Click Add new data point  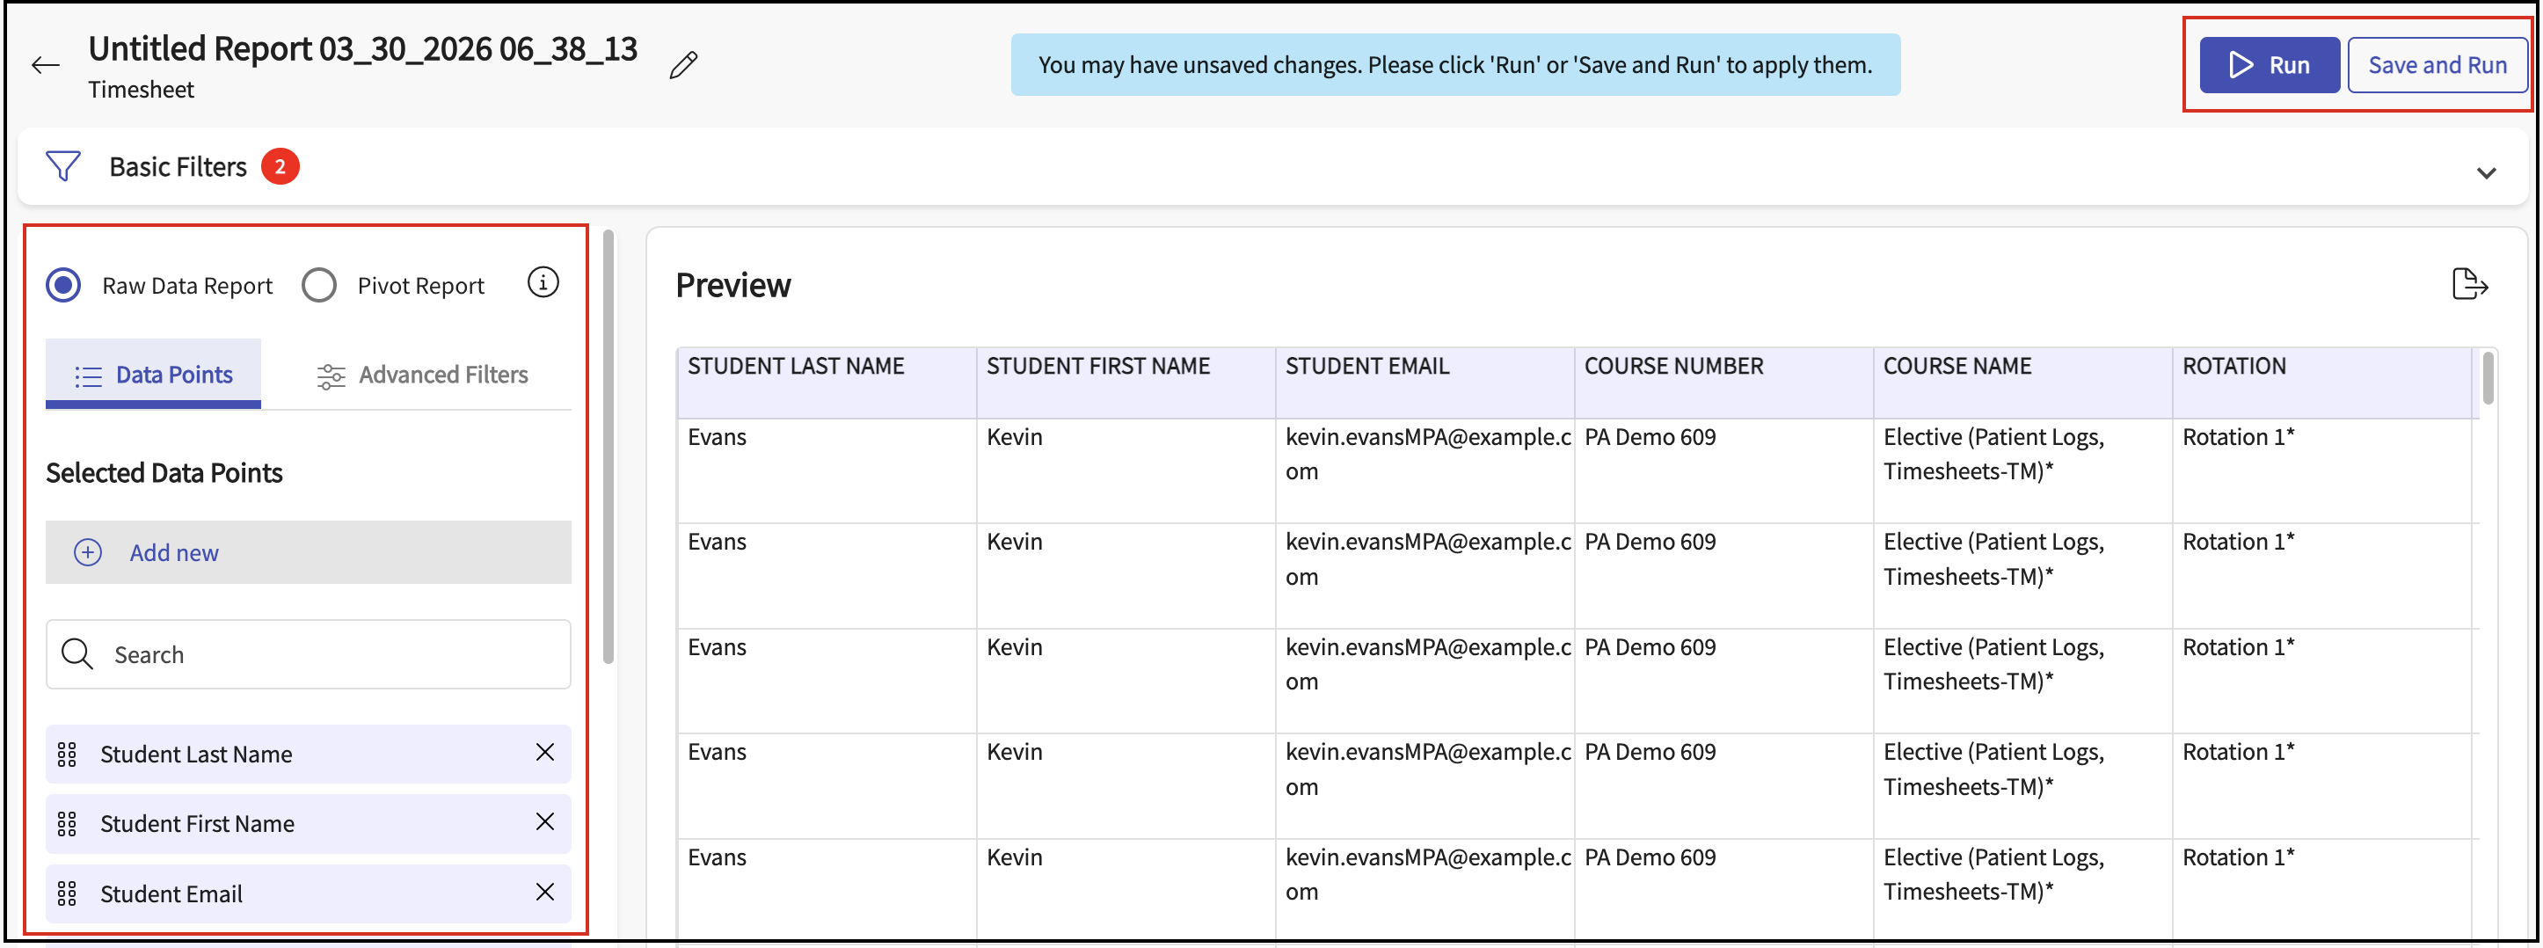click(174, 553)
